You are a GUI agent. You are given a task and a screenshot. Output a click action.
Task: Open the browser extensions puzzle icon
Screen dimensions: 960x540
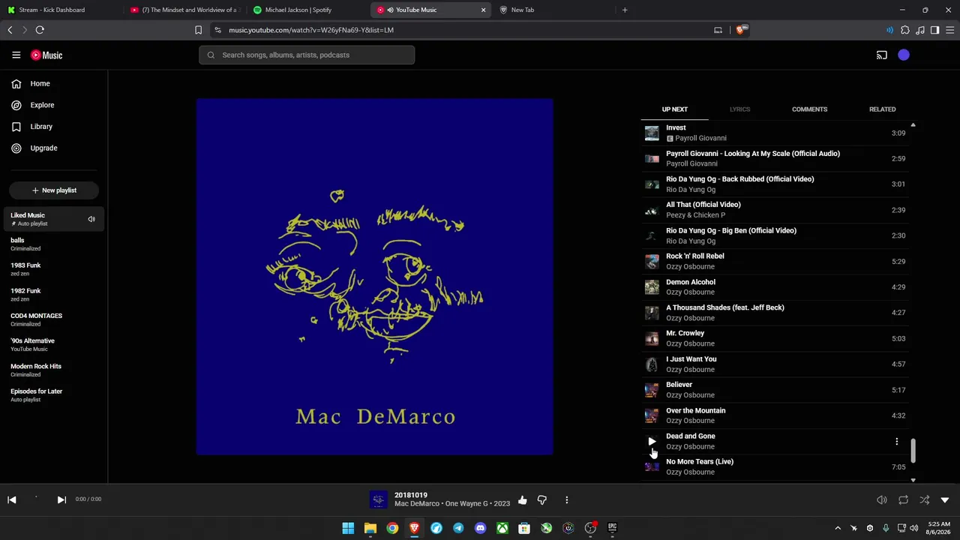click(x=905, y=30)
